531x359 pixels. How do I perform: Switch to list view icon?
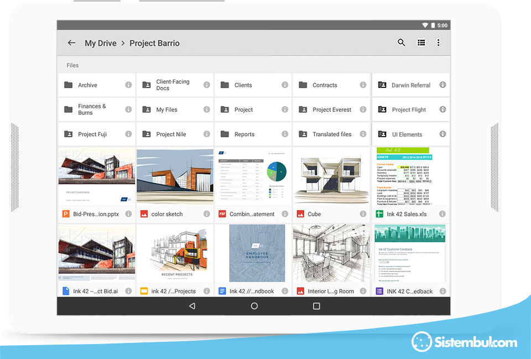point(421,43)
